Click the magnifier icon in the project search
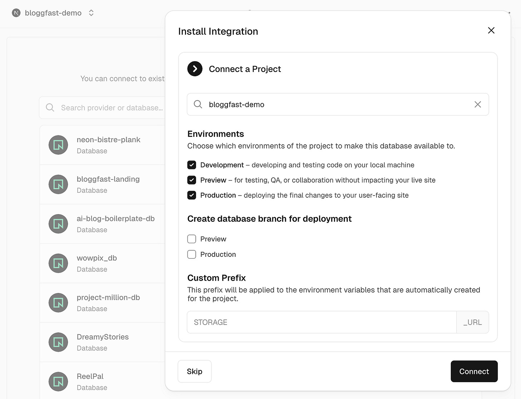Viewport: 521px width, 399px height. pos(198,104)
